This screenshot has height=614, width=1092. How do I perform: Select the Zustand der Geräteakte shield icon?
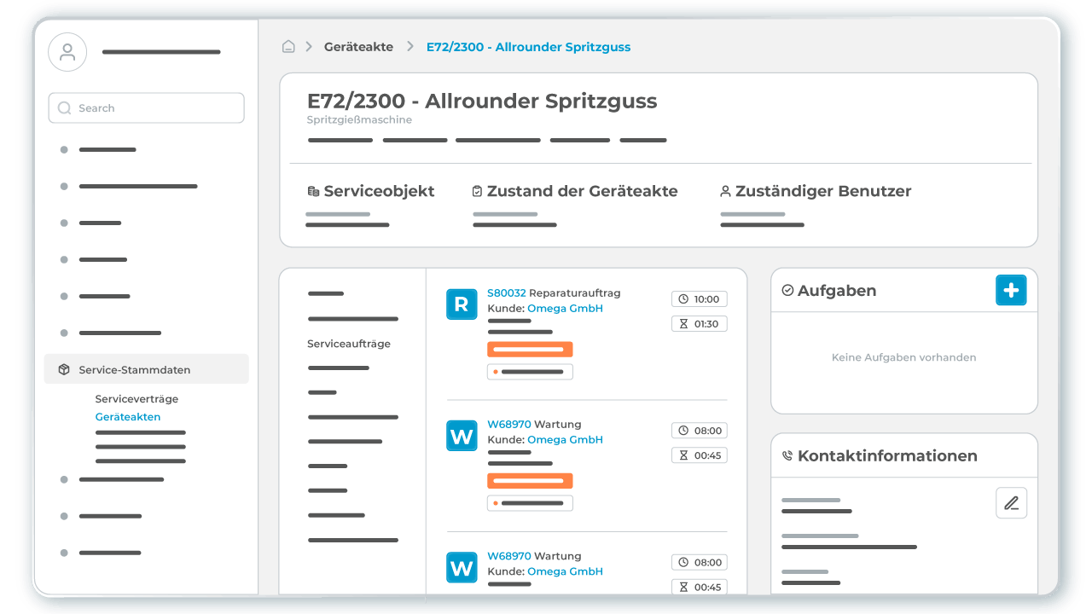[x=476, y=190]
